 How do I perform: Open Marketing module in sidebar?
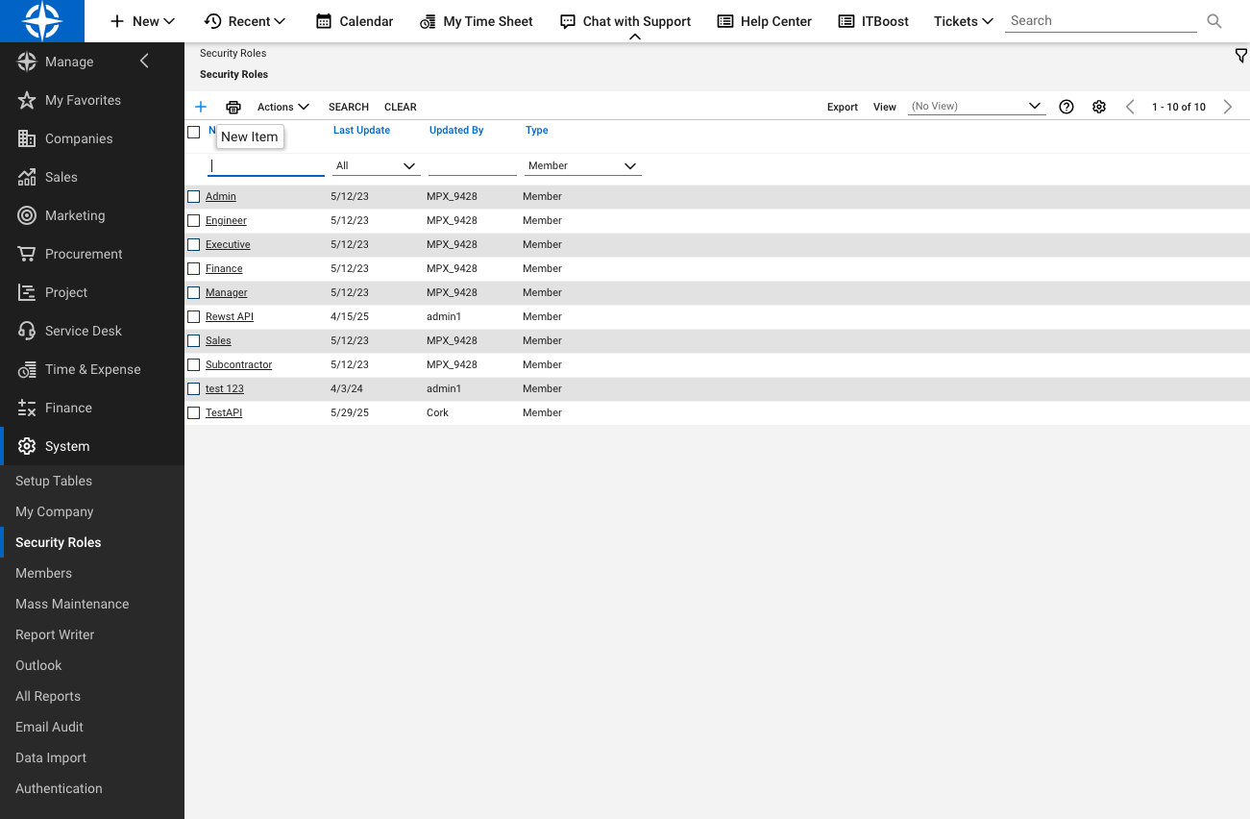coord(75,215)
